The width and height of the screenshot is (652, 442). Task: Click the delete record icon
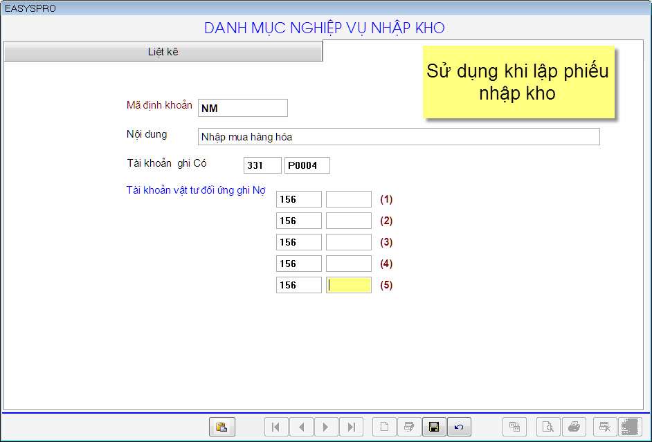(x=605, y=427)
